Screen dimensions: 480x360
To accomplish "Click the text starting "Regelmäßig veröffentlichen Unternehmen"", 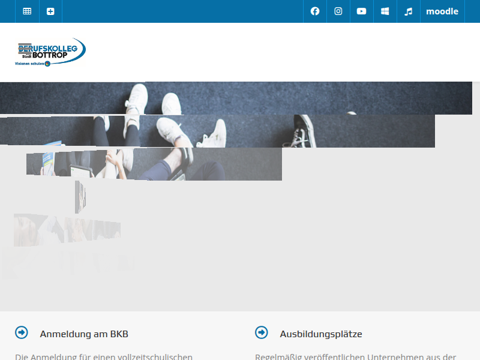I will click(x=356, y=356).
